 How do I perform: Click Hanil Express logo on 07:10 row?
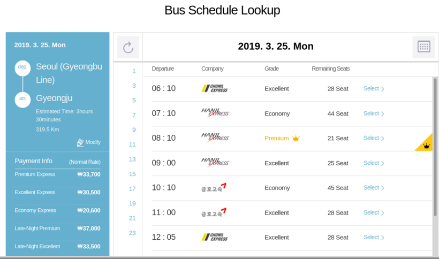(215, 113)
